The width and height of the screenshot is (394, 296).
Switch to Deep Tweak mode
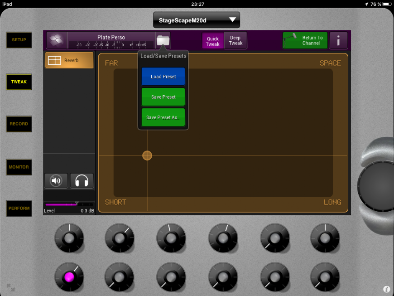coord(235,41)
